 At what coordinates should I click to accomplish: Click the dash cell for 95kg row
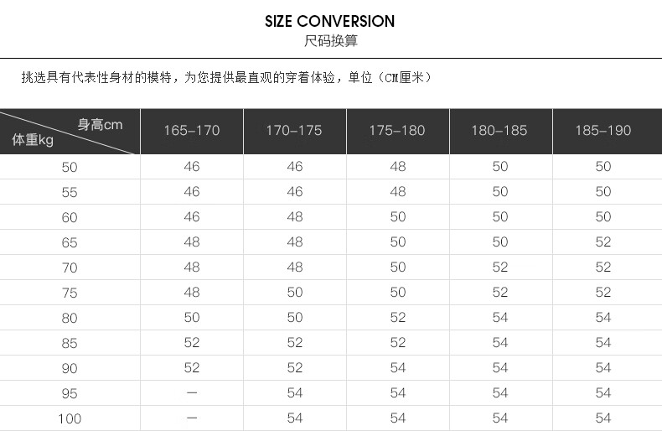[x=192, y=393]
